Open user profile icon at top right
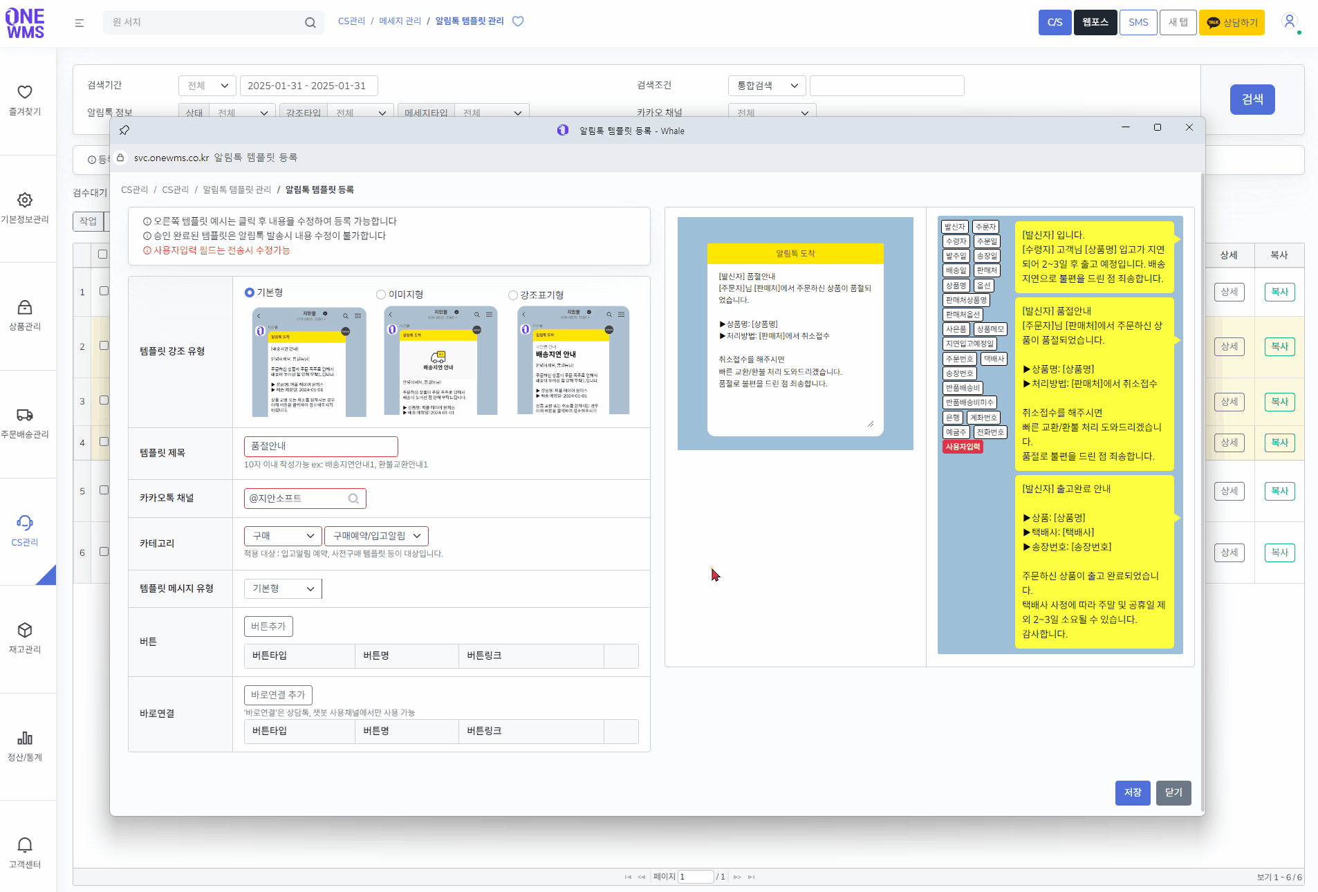The width and height of the screenshot is (1318, 892). tap(1290, 22)
